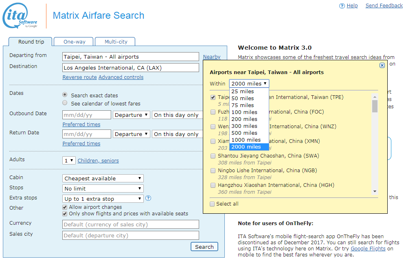
Task: Open the Google Flights link
Action: click(x=368, y=248)
